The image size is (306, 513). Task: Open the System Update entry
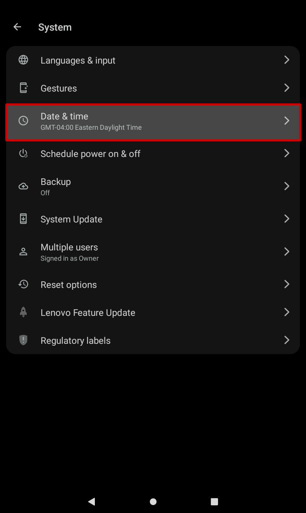pos(153,219)
